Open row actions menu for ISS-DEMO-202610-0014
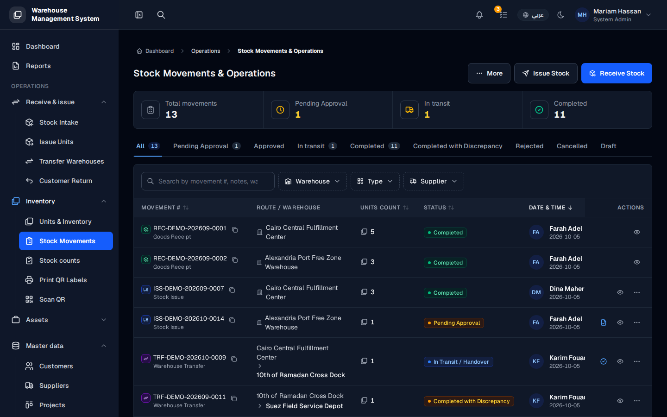The image size is (667, 417). [x=637, y=322]
